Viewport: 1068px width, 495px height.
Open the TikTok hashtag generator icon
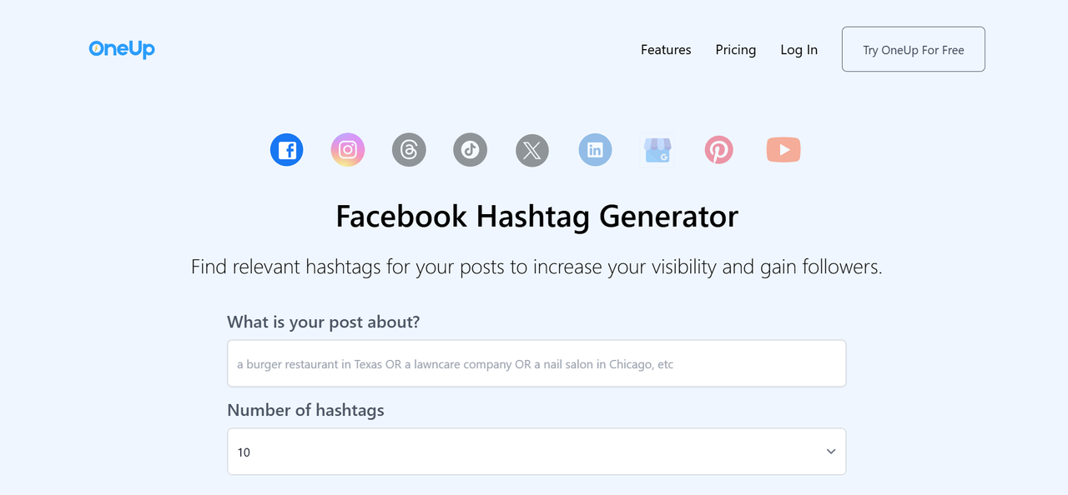click(x=470, y=150)
